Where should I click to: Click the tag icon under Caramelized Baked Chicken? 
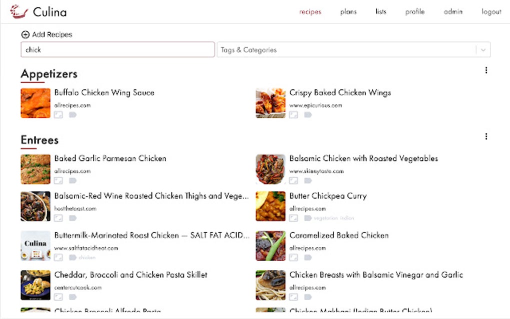pos(308,257)
